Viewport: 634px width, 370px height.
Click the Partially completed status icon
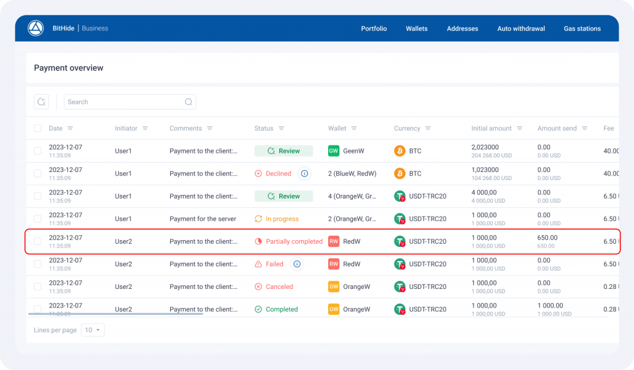pos(259,241)
